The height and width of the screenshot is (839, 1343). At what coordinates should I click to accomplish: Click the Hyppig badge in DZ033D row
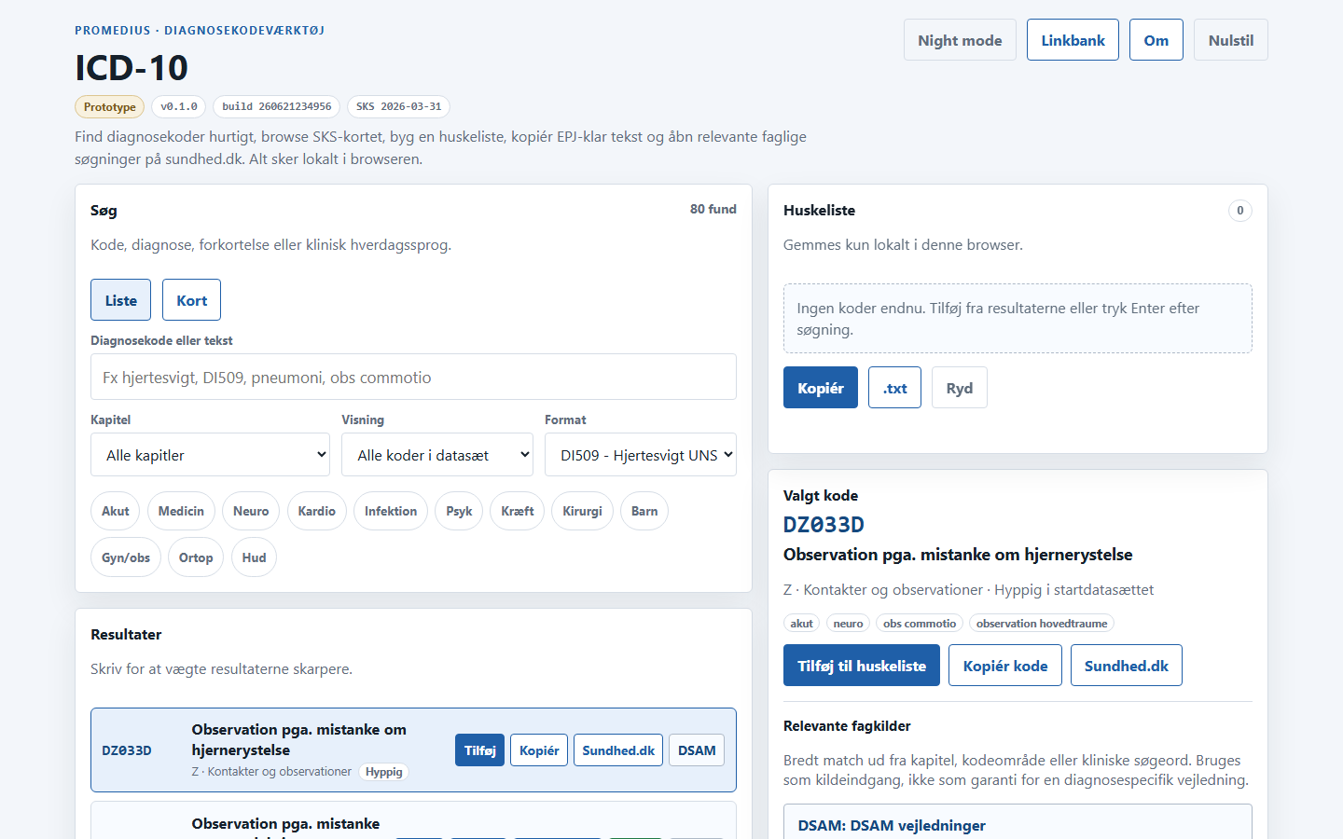point(384,772)
